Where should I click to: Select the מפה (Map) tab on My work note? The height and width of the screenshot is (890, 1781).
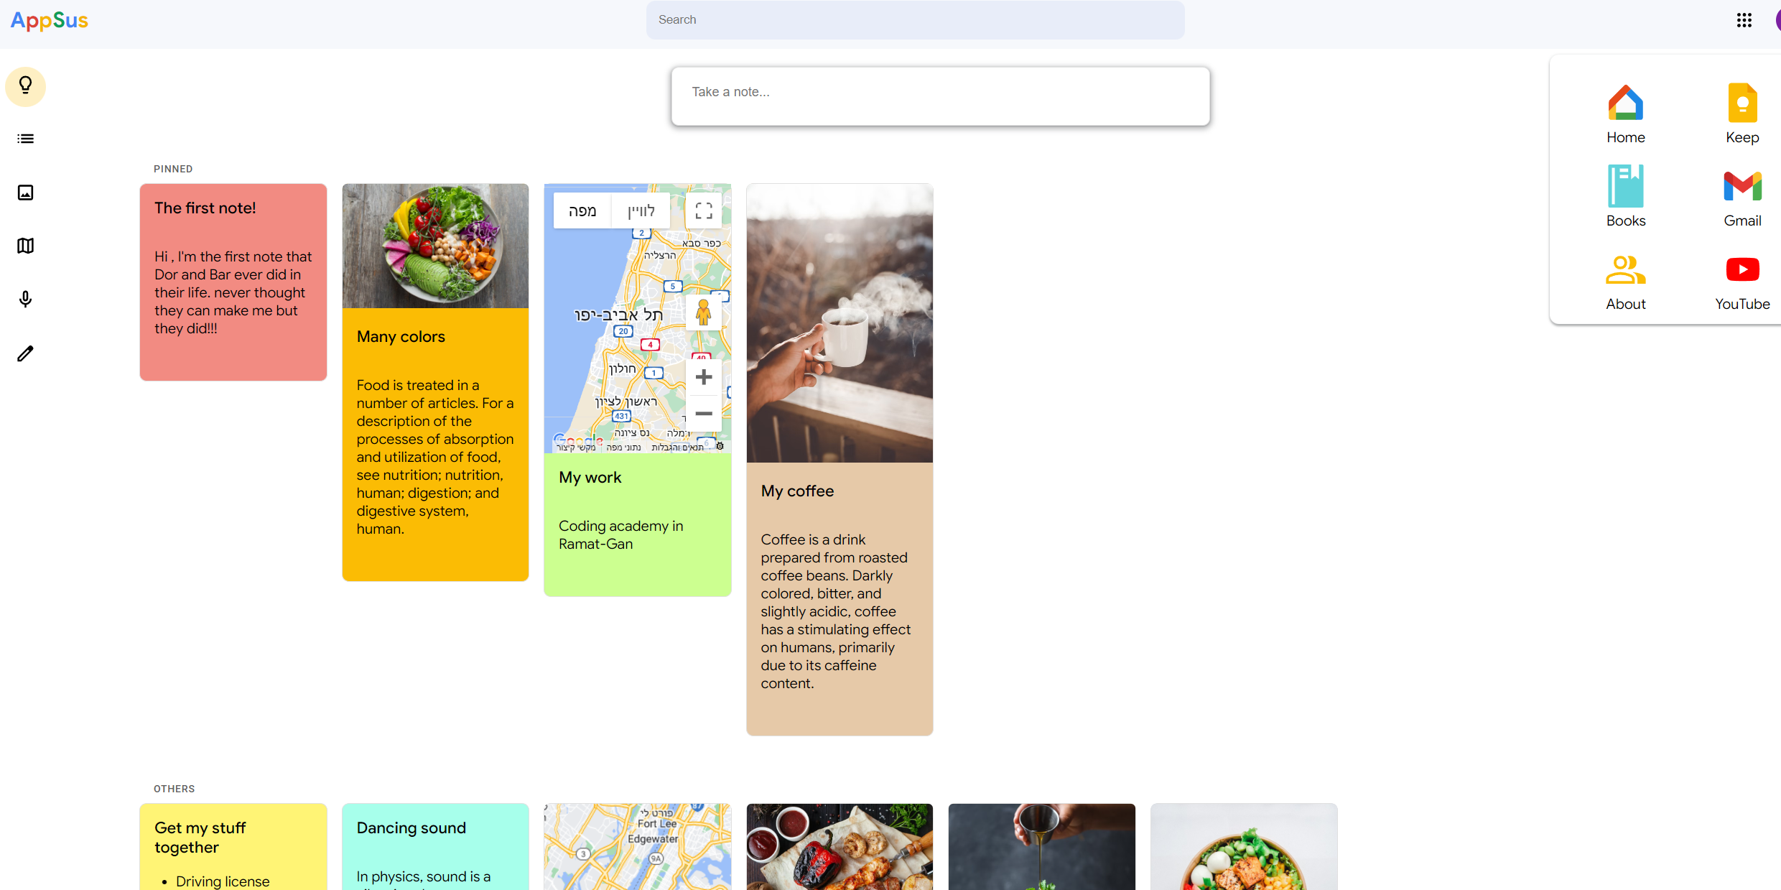tap(582, 210)
